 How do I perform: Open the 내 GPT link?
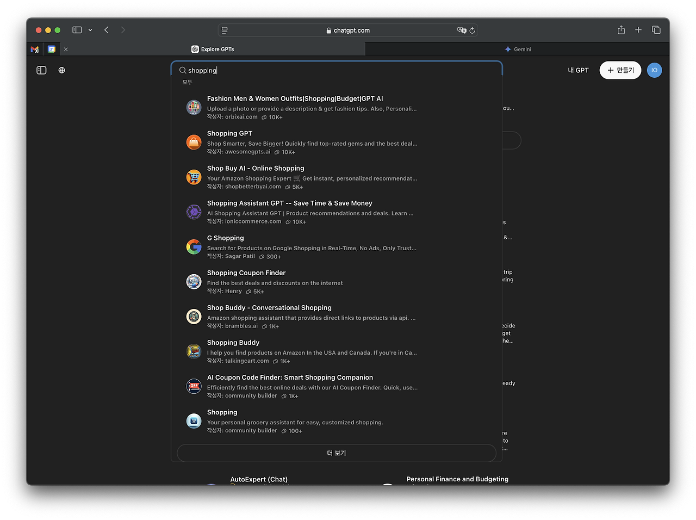[578, 70]
